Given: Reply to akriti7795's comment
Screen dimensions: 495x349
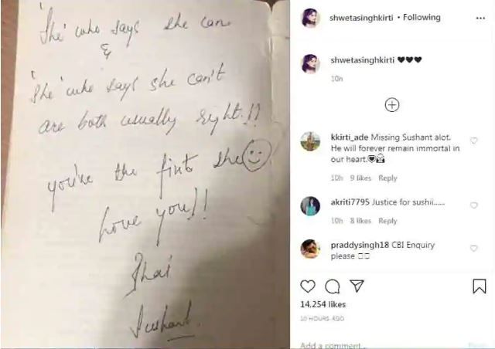Looking at the screenshot, I should click(x=387, y=221).
